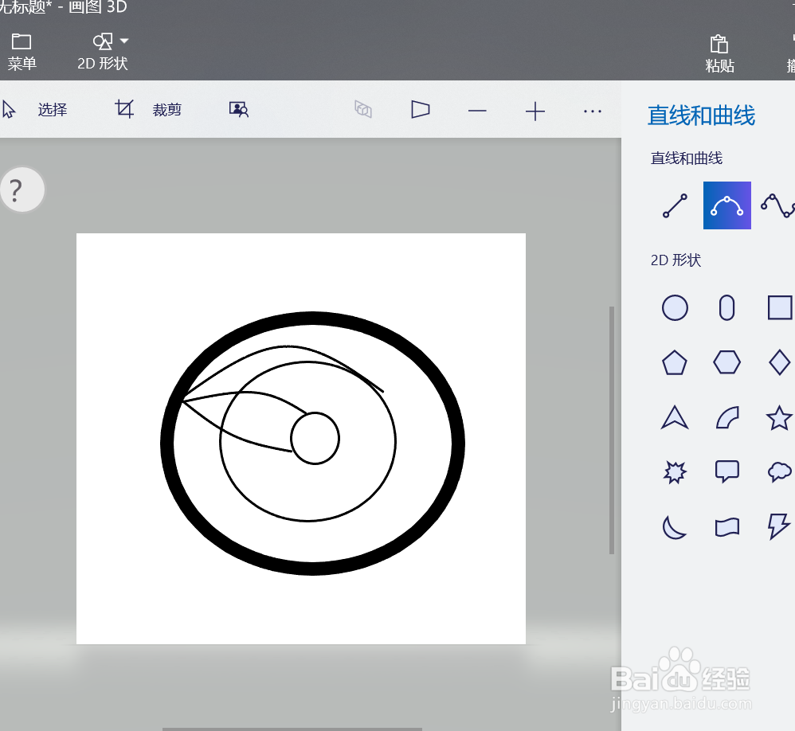Pick the rectangular speech bubble shape
This screenshot has height=731, width=795.
727,471
